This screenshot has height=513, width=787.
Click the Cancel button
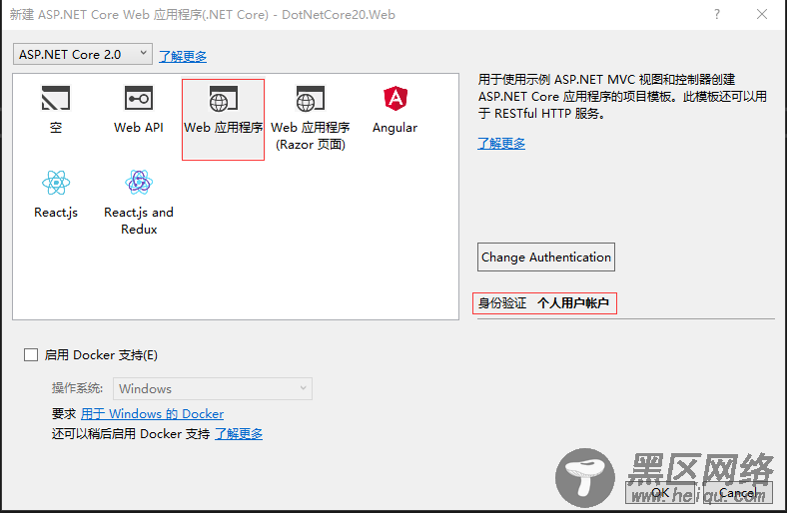[737, 492]
